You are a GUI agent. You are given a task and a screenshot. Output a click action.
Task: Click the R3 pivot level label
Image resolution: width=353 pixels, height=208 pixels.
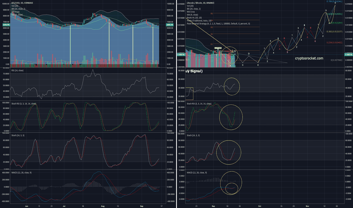212,27
